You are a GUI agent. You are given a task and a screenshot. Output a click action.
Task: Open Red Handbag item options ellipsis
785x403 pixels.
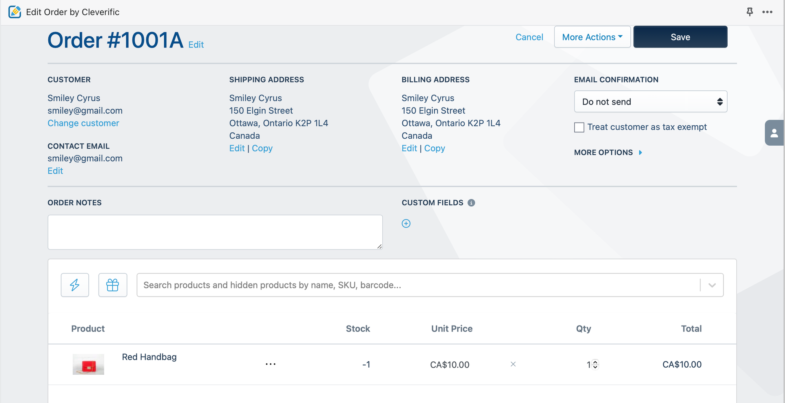tap(270, 364)
